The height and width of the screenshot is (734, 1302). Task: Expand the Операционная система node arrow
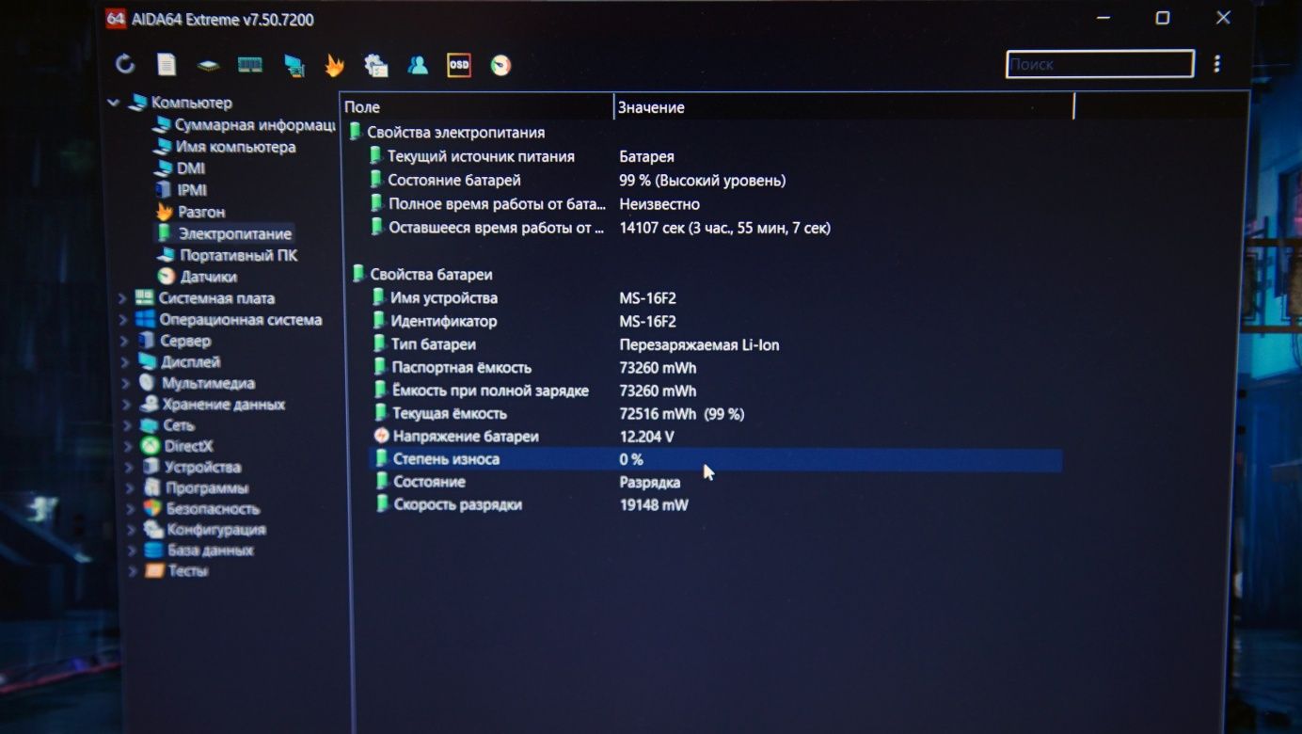pos(123,320)
